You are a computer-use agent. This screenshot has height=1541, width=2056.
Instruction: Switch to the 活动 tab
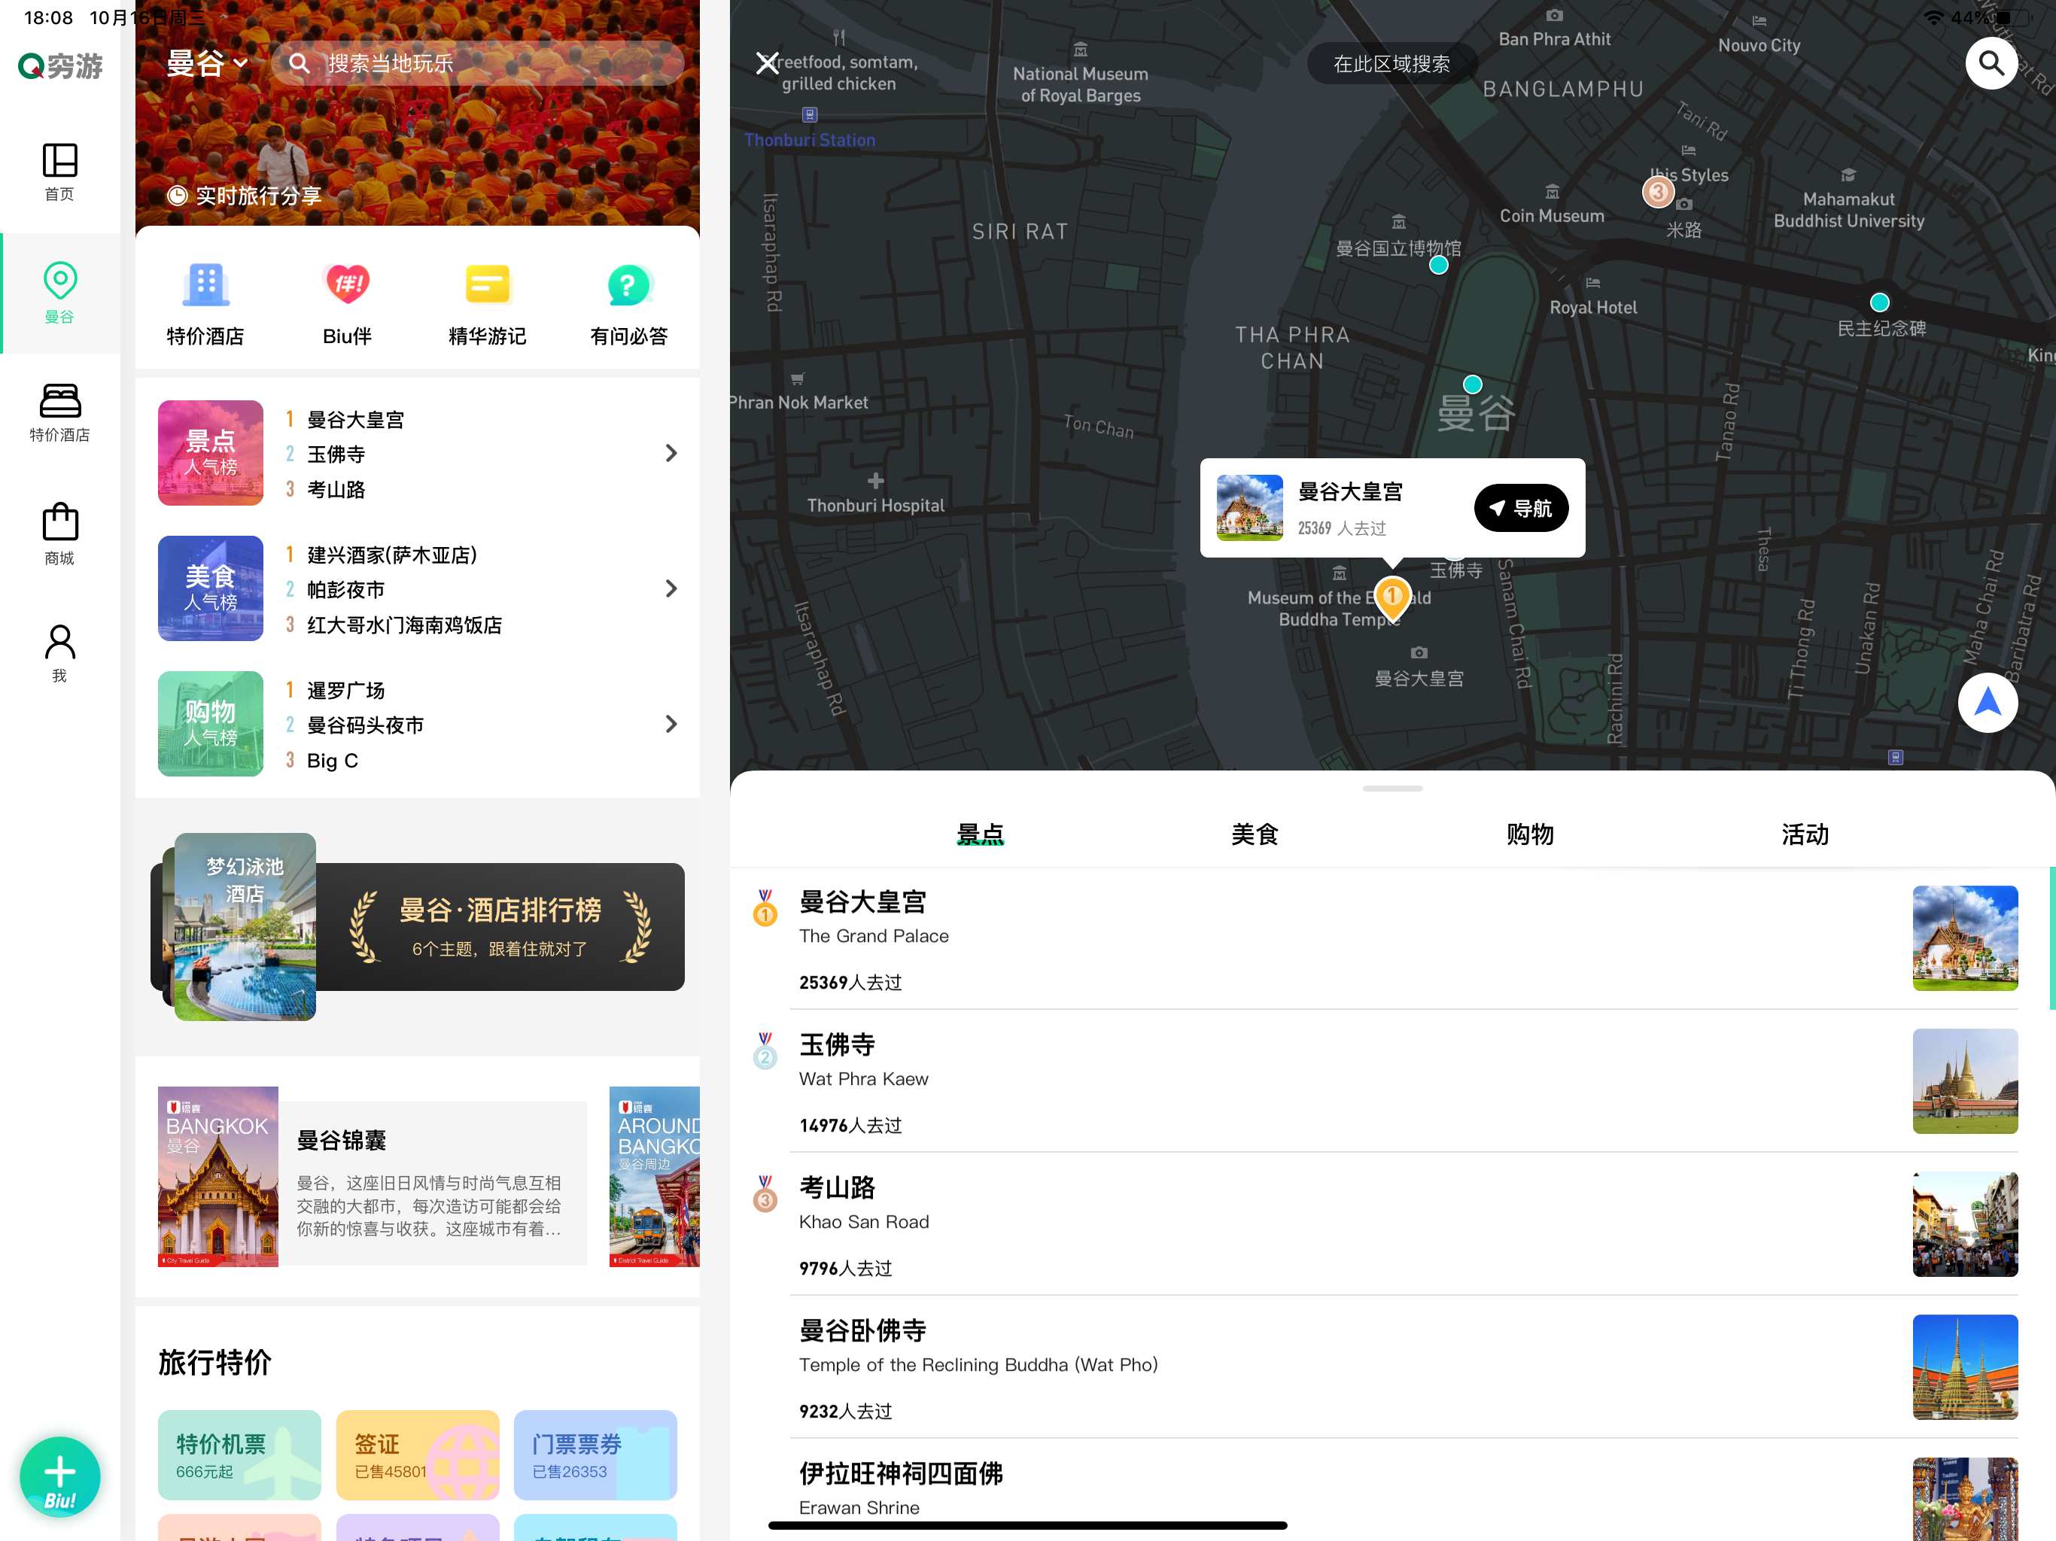(x=1805, y=834)
